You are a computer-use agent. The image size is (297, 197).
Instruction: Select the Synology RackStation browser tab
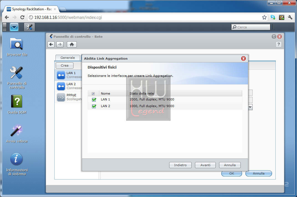(x=31, y=9)
